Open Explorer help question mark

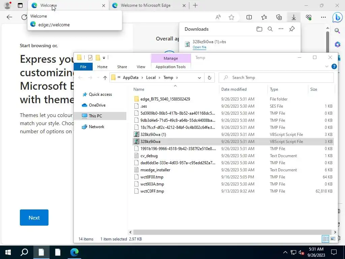click(334, 66)
